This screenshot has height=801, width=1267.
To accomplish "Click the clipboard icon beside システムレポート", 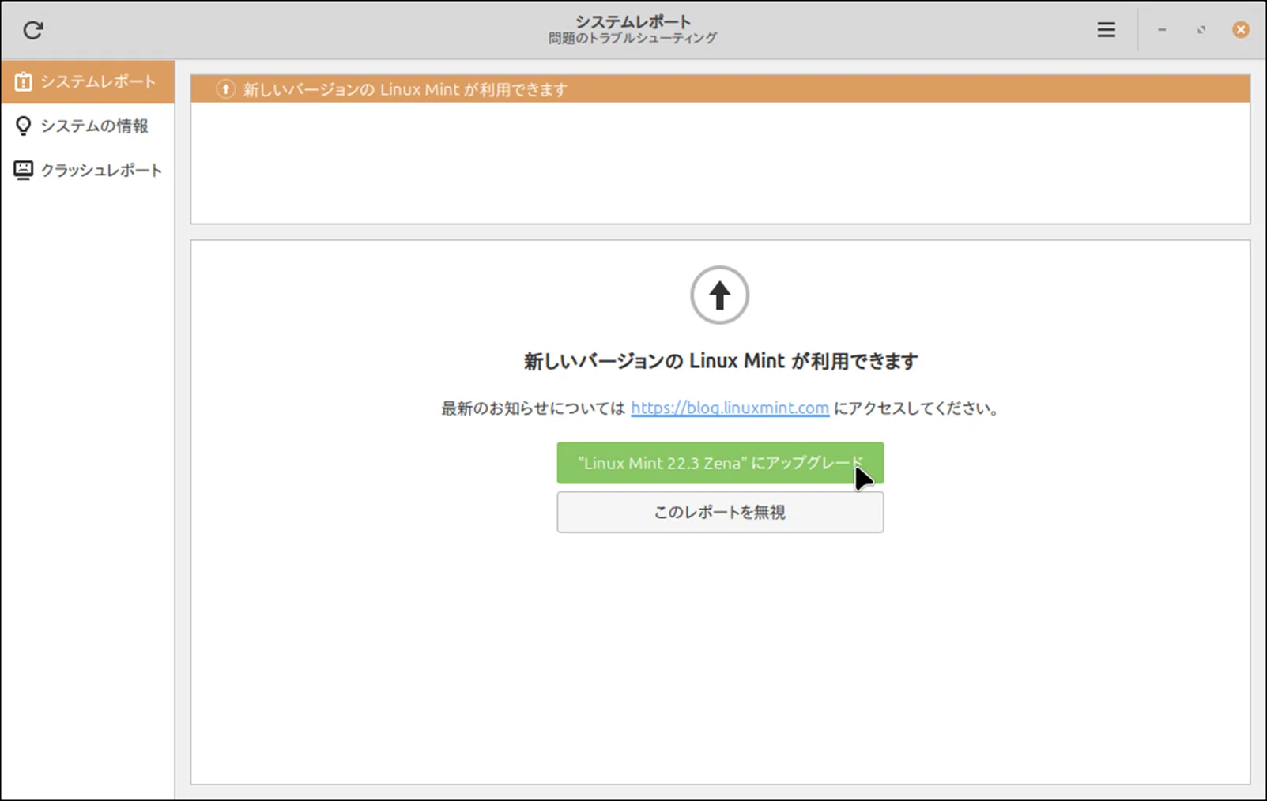I will [23, 81].
